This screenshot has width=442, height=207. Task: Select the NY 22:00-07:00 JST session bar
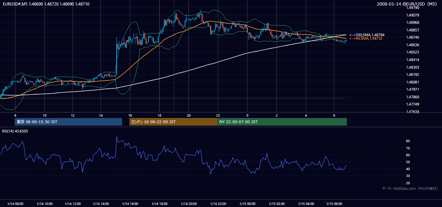pyautogui.click(x=282, y=122)
